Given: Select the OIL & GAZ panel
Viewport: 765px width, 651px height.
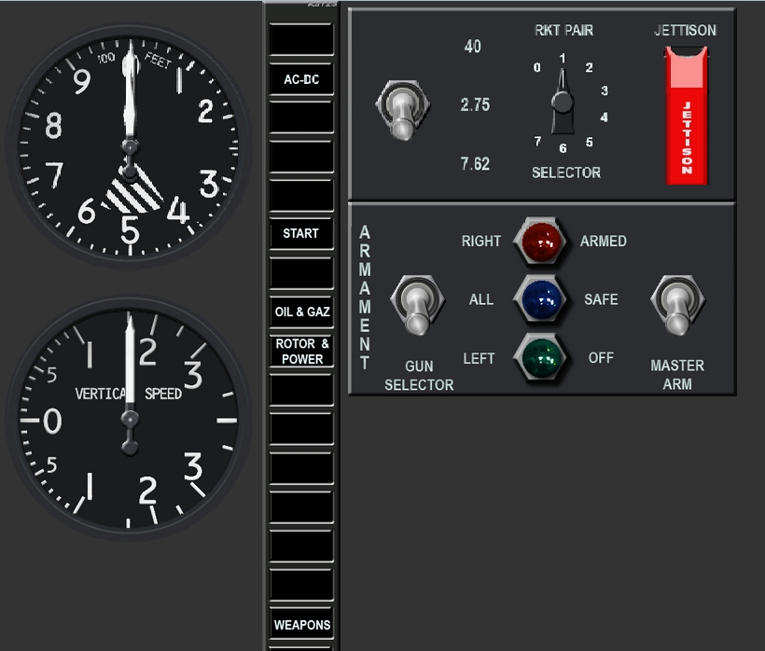Looking at the screenshot, I should pyautogui.click(x=301, y=312).
